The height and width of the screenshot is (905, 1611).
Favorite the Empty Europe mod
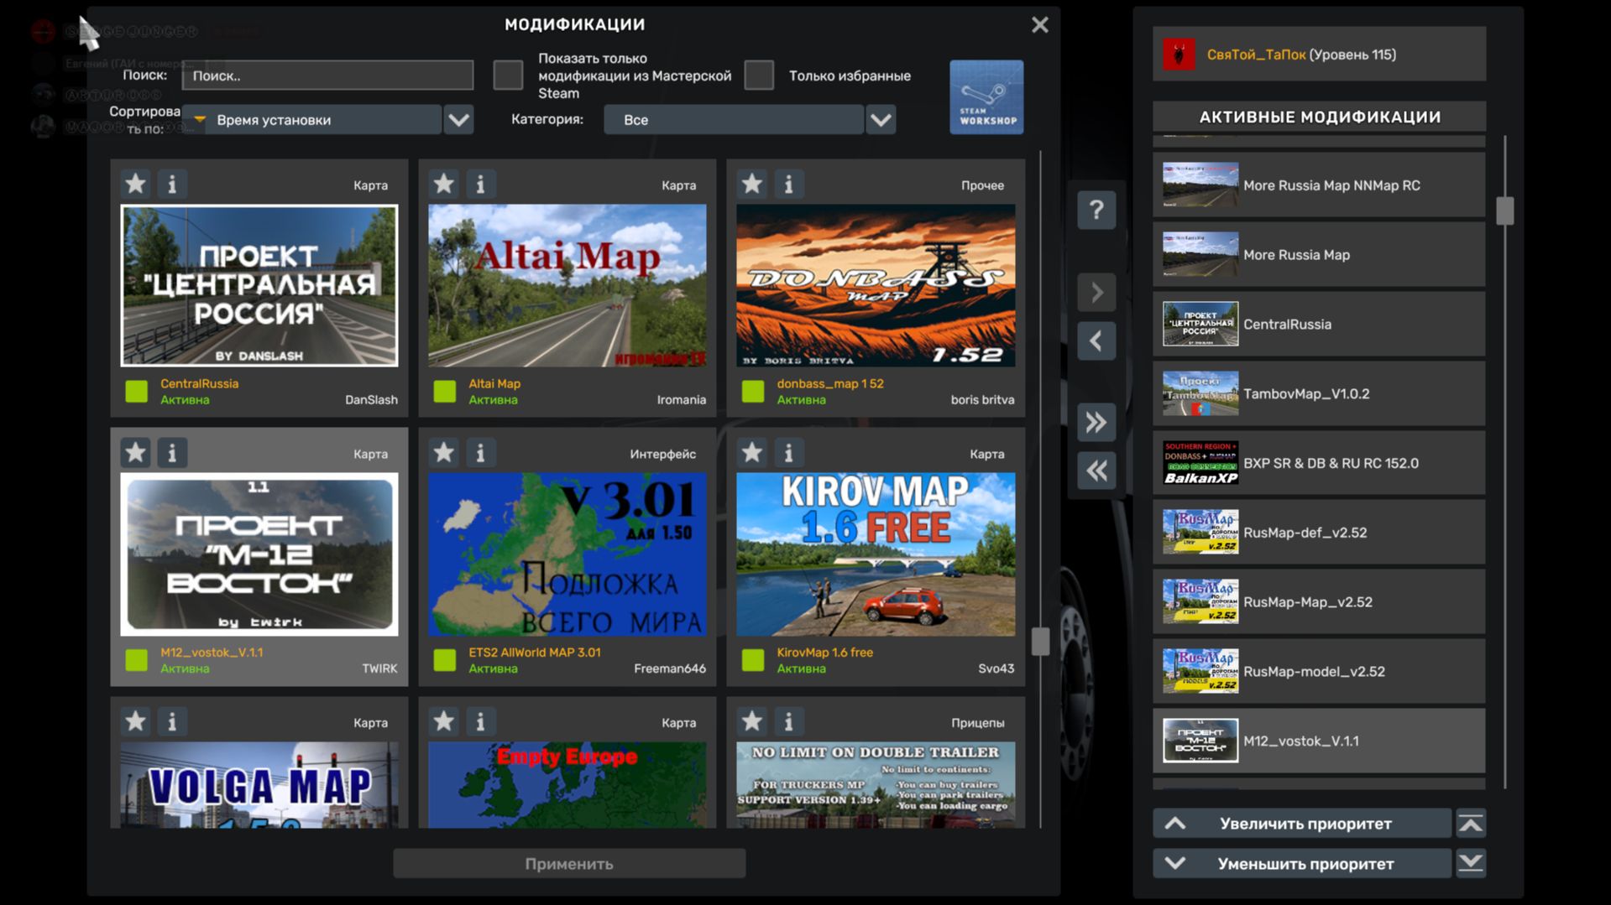point(443,721)
